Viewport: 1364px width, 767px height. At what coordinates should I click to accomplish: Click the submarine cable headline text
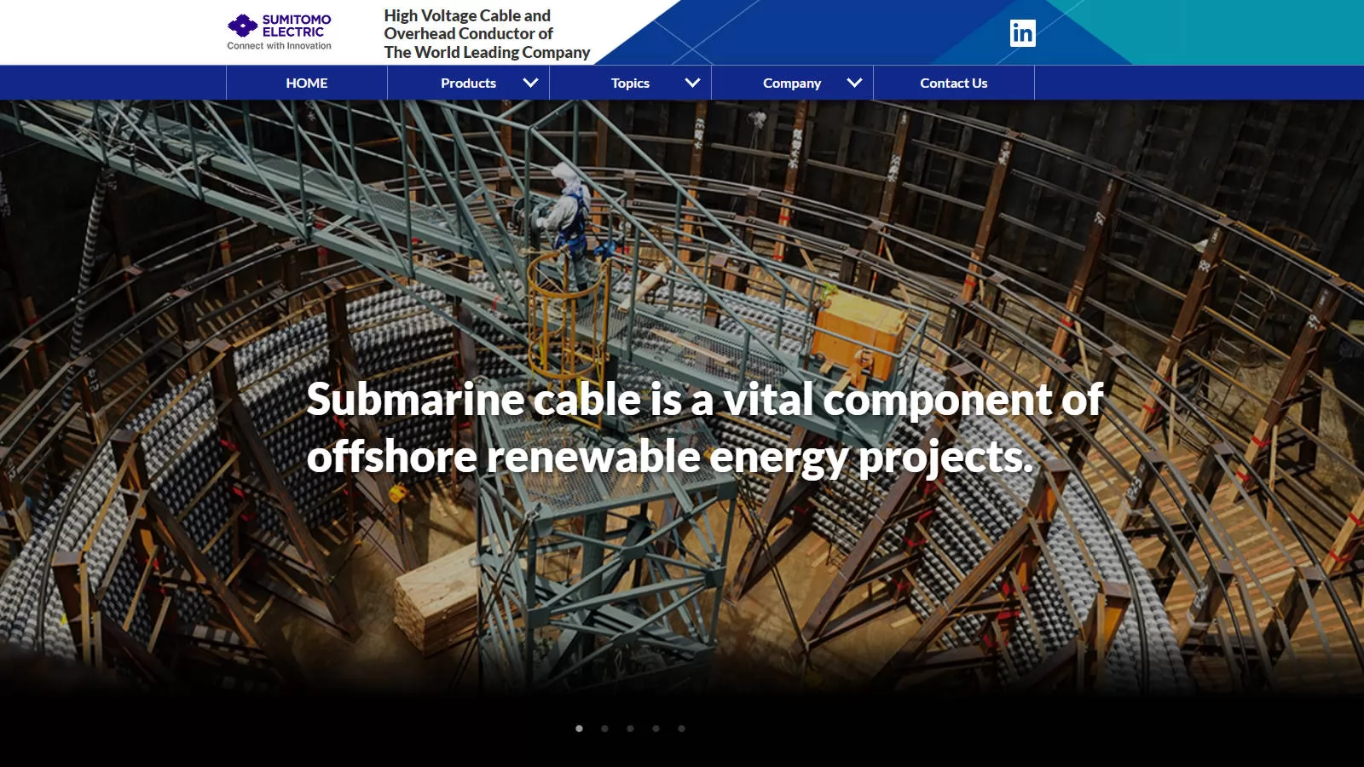704,428
